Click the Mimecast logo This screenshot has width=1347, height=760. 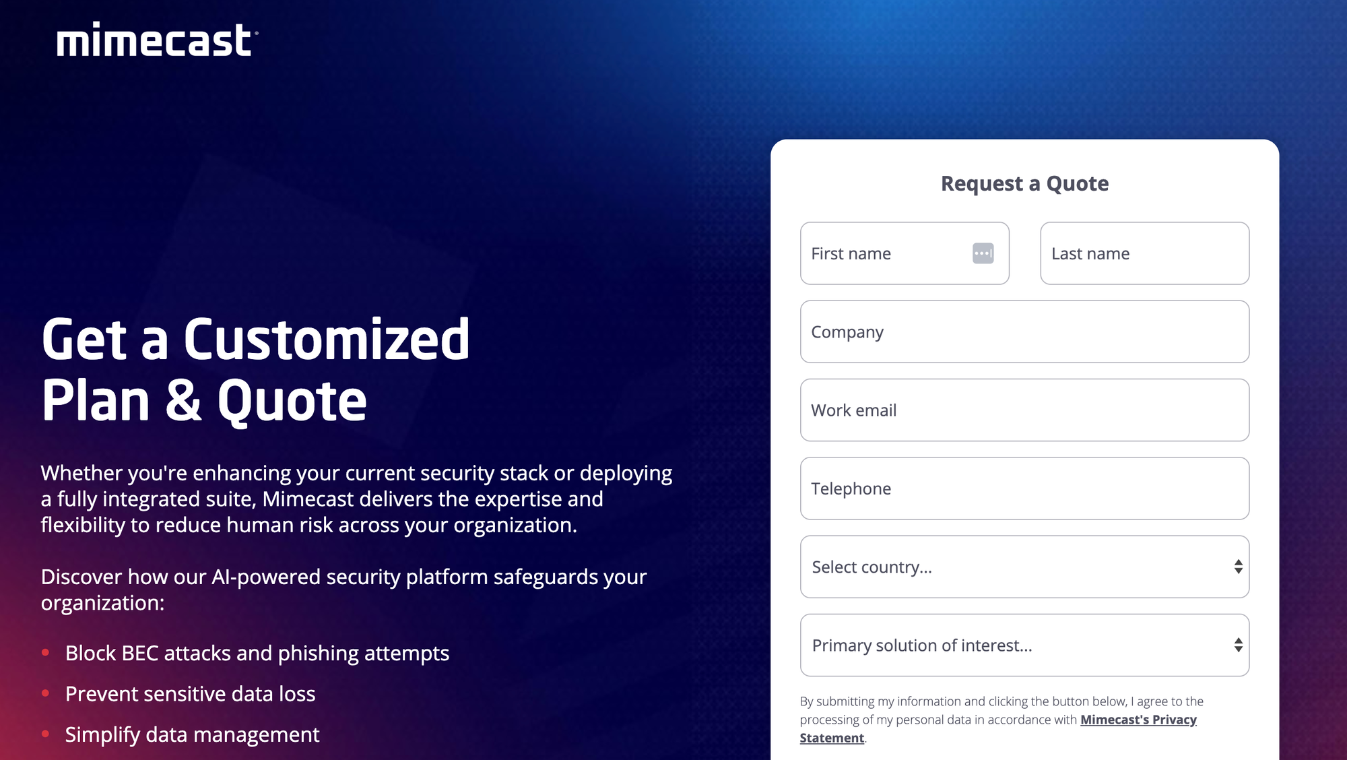(x=157, y=40)
